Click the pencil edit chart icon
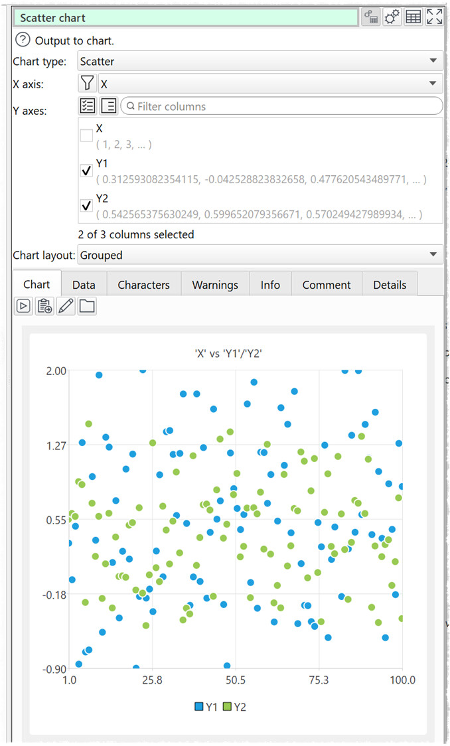This screenshot has height=746, width=450. click(66, 306)
